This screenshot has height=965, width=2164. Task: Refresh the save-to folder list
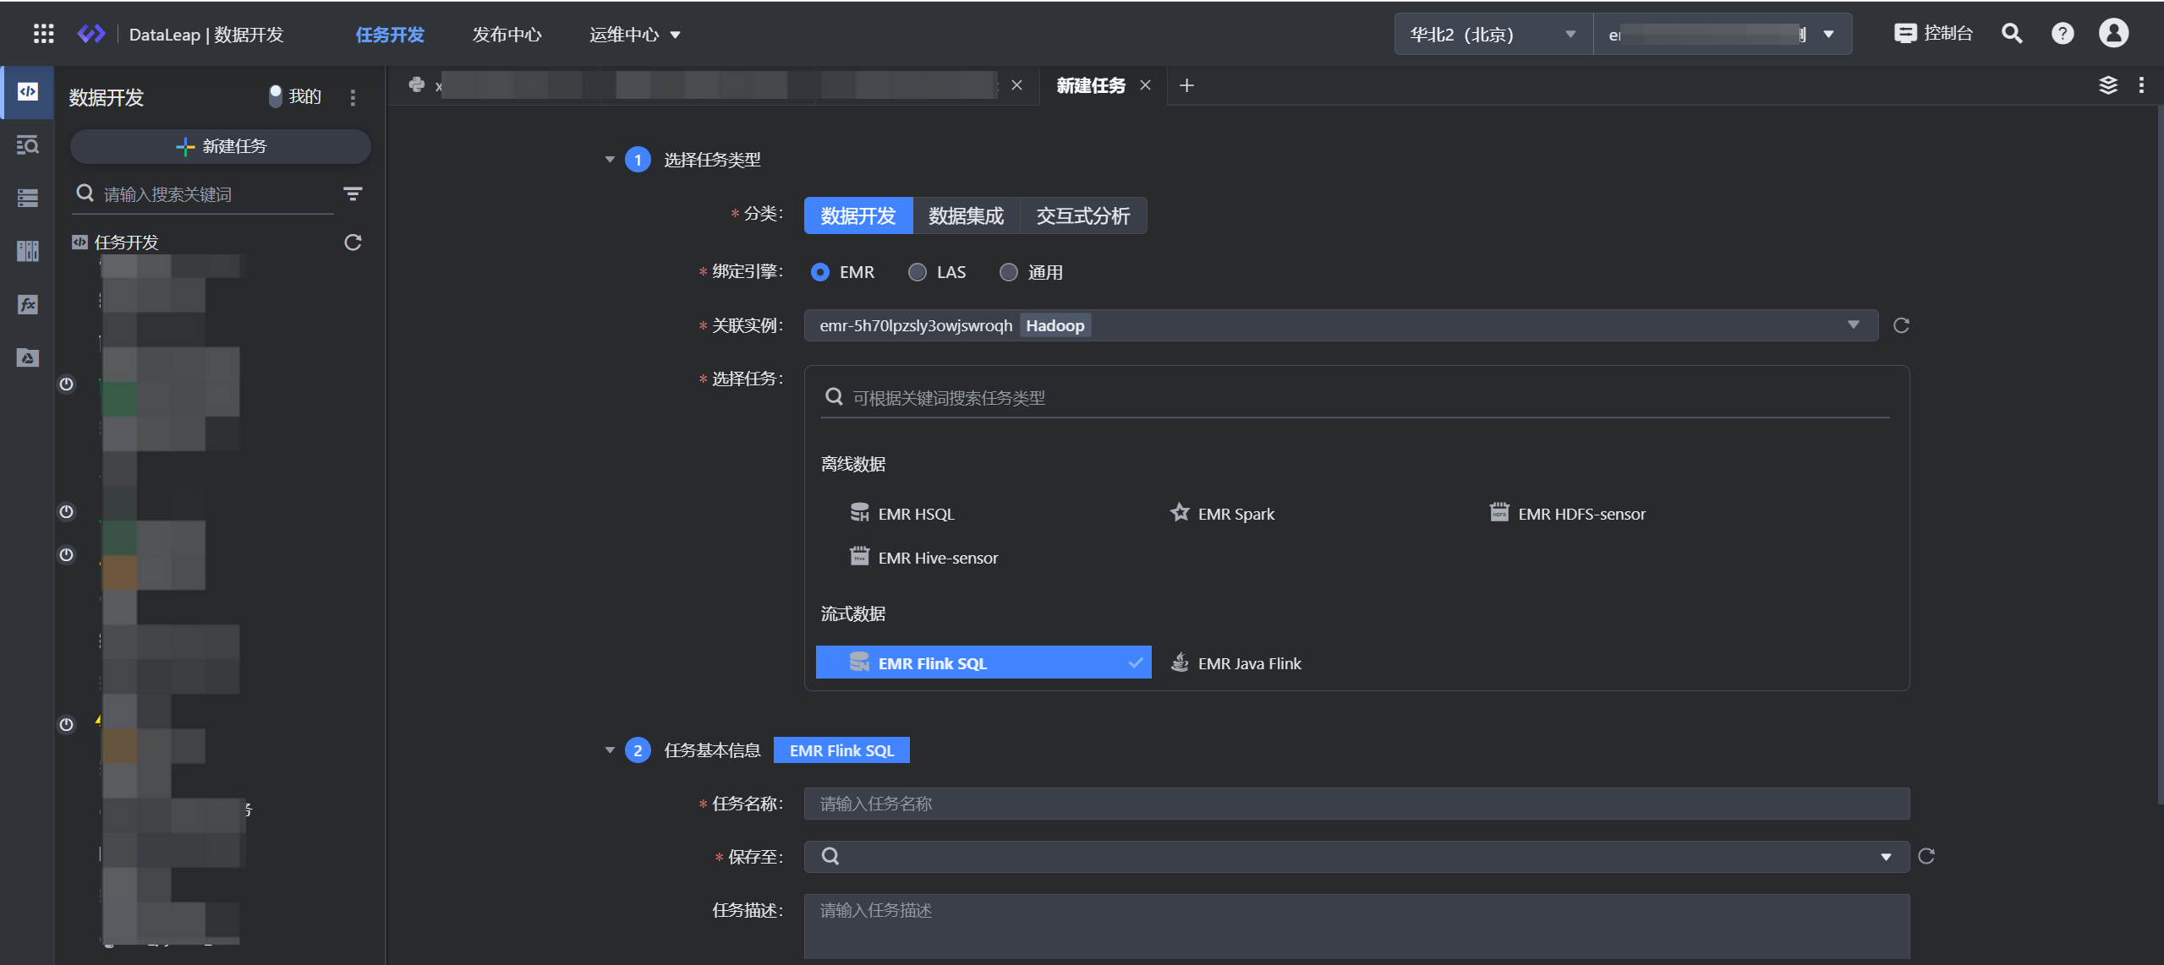click(1926, 856)
